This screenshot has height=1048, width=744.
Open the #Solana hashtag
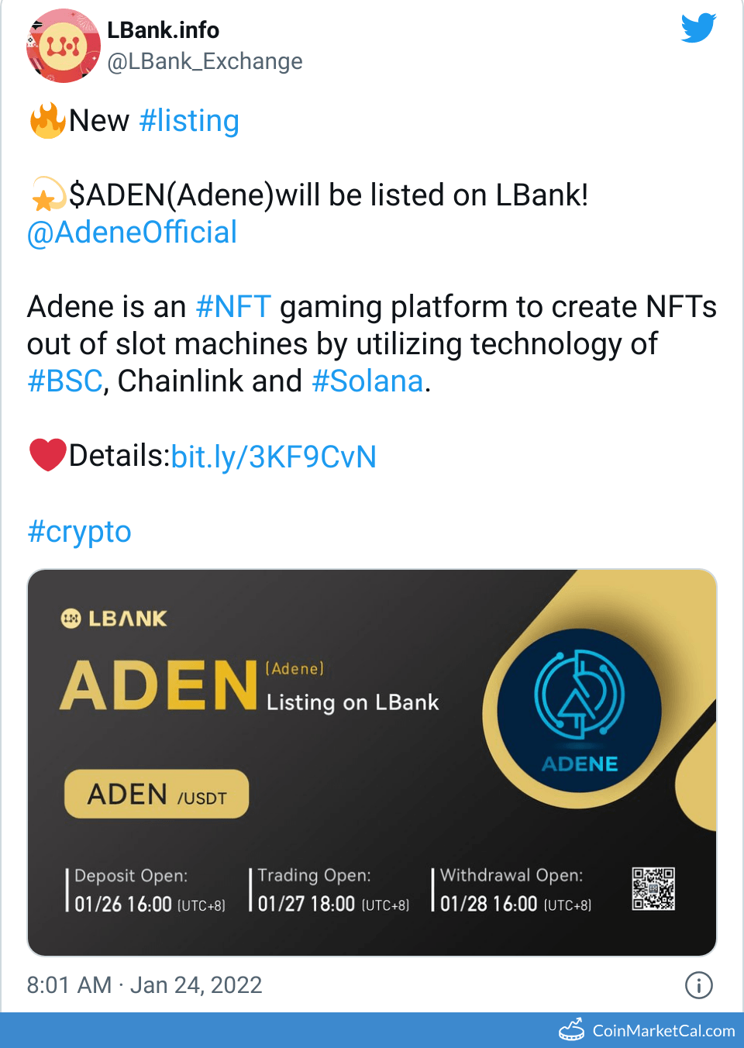point(367,381)
